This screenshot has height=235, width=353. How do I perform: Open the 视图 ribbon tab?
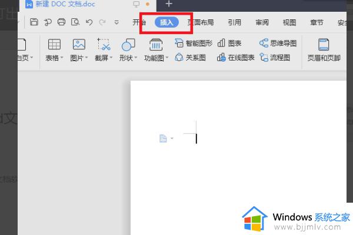pyautogui.click(x=289, y=22)
